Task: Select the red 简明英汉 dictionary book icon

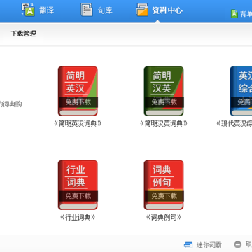Action: 78,91
